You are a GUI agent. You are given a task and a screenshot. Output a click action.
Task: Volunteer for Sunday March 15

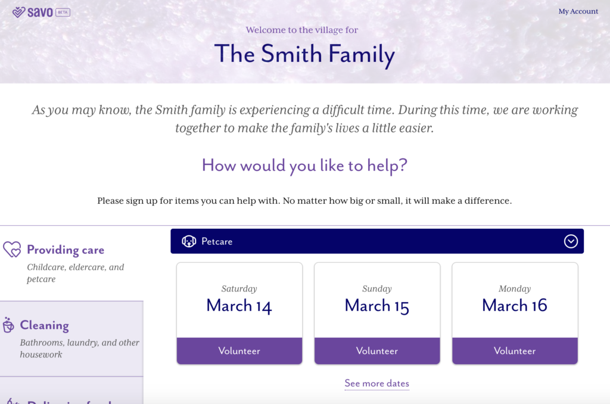coord(377,351)
